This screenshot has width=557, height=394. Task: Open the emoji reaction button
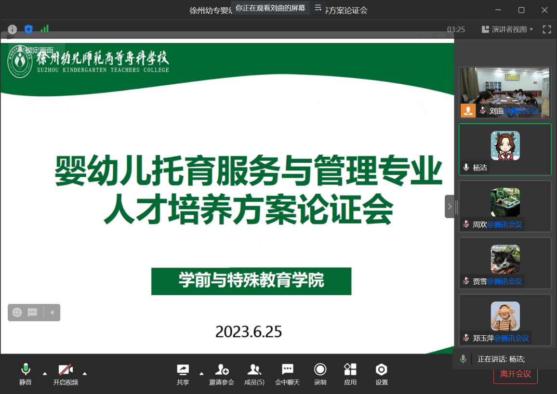pos(17,313)
